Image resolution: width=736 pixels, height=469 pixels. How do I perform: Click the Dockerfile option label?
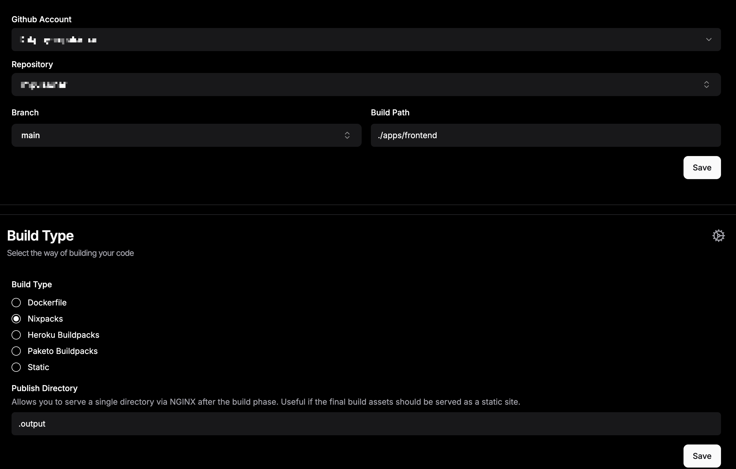point(47,303)
